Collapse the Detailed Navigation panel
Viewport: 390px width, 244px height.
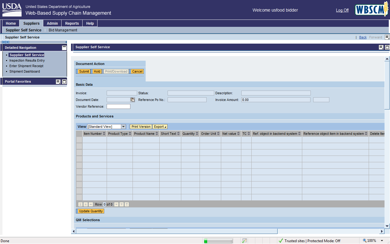64,48
